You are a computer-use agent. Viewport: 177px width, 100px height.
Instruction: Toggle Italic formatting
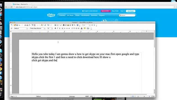57,28
